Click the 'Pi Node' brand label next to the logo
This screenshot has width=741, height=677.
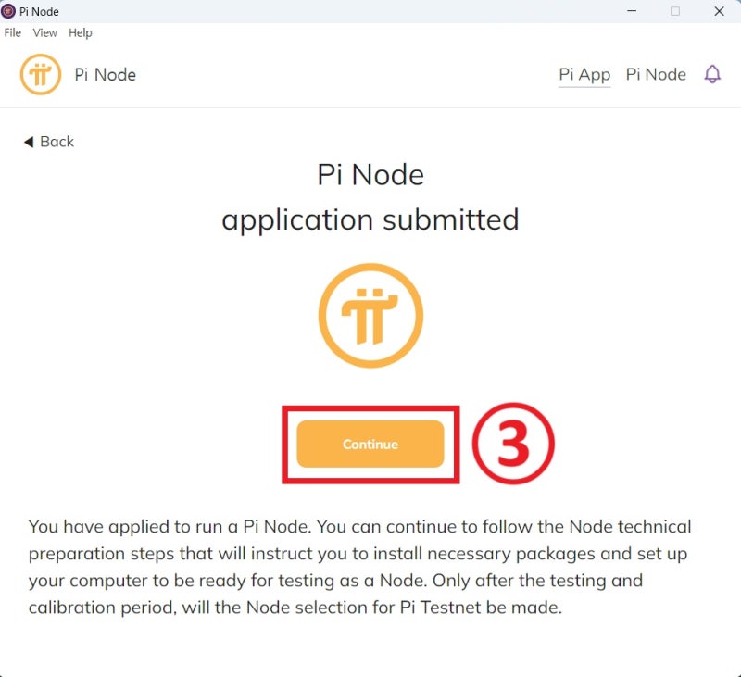pos(105,74)
